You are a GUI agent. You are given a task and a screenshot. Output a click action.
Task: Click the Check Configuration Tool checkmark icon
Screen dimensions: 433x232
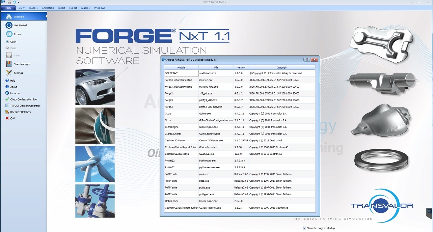pos(7,99)
